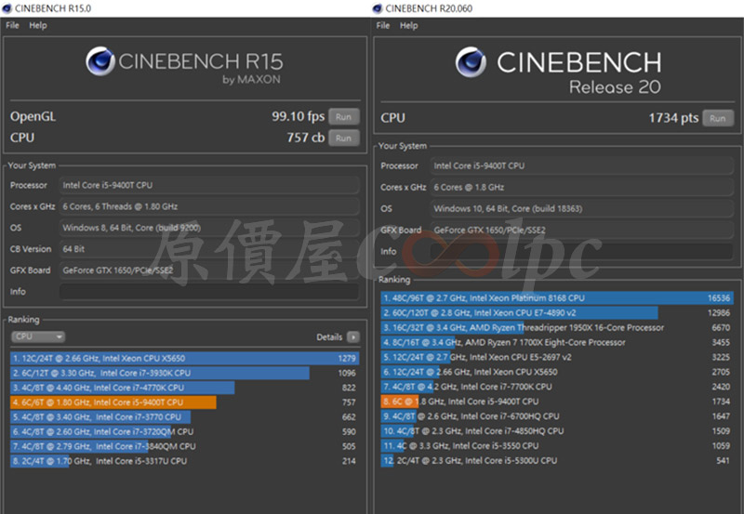
Task: Select the Core i7-4850HQ row in R20 ranking
Action: pyautogui.click(x=557, y=431)
